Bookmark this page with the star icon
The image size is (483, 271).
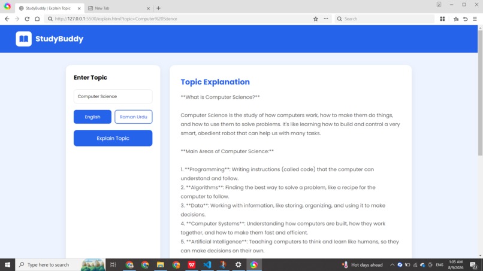(x=315, y=19)
